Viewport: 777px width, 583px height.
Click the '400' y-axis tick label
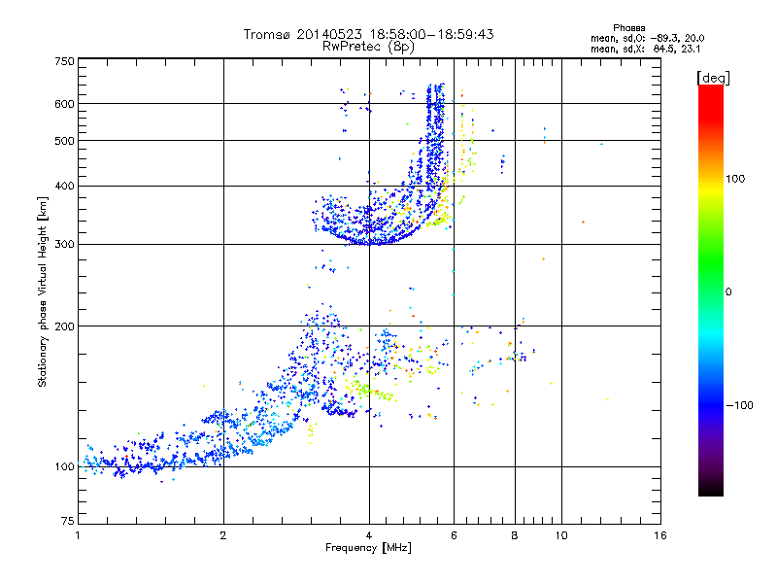tap(65, 186)
